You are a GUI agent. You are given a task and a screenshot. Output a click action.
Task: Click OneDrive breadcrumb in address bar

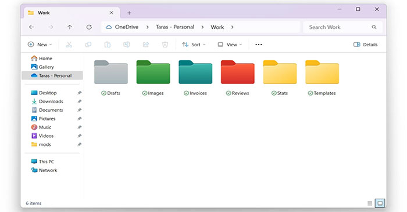pyautogui.click(x=127, y=27)
